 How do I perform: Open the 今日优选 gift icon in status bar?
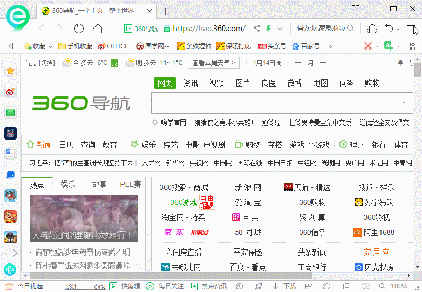point(9,286)
